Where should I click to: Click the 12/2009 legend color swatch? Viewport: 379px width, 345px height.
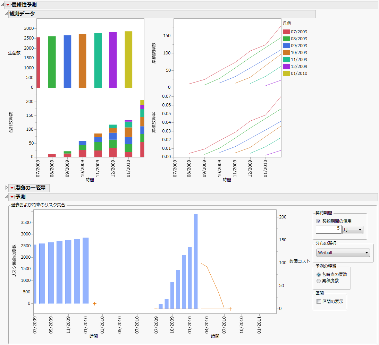tap(286, 67)
